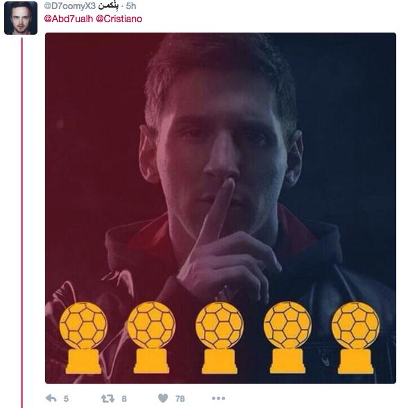Click the reply count of 5
Screen dimensions: 410x408
(66, 399)
